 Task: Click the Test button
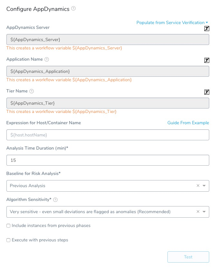click(x=188, y=257)
